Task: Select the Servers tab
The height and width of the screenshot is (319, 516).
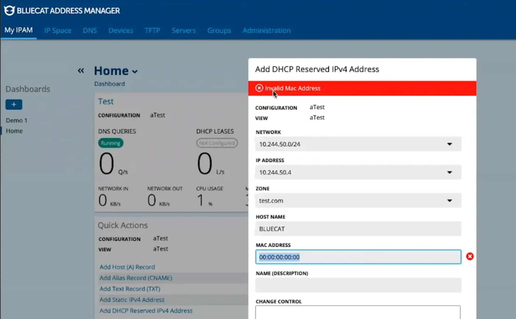Action: click(x=184, y=30)
